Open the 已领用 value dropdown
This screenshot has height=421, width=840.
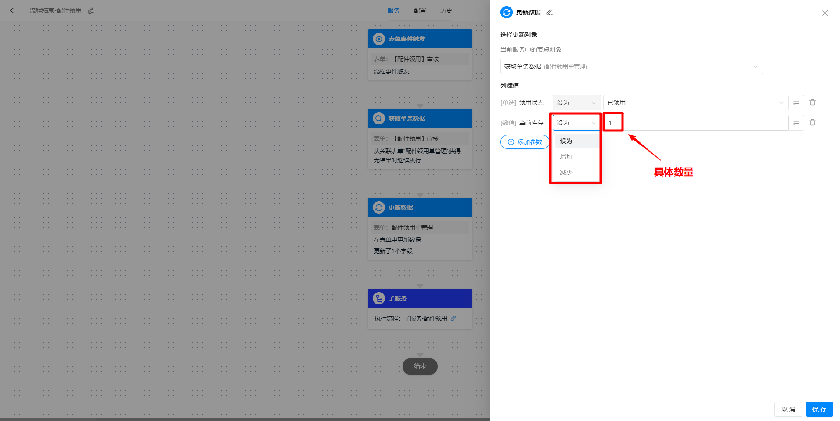tap(695, 103)
